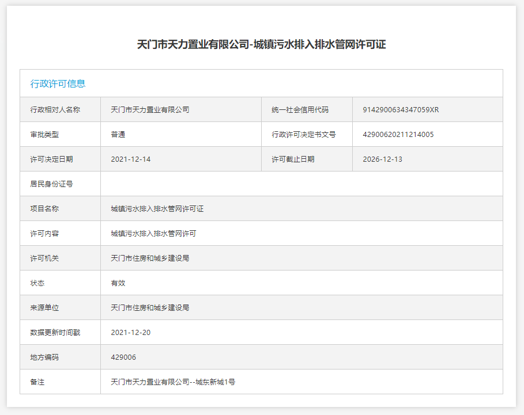Screen dimensions: 524x415
Task: Select the decision document number 42900620211214005
Action: [398, 135]
